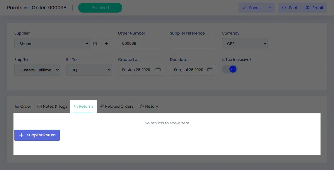Click the Supplier reference input field

click(193, 44)
